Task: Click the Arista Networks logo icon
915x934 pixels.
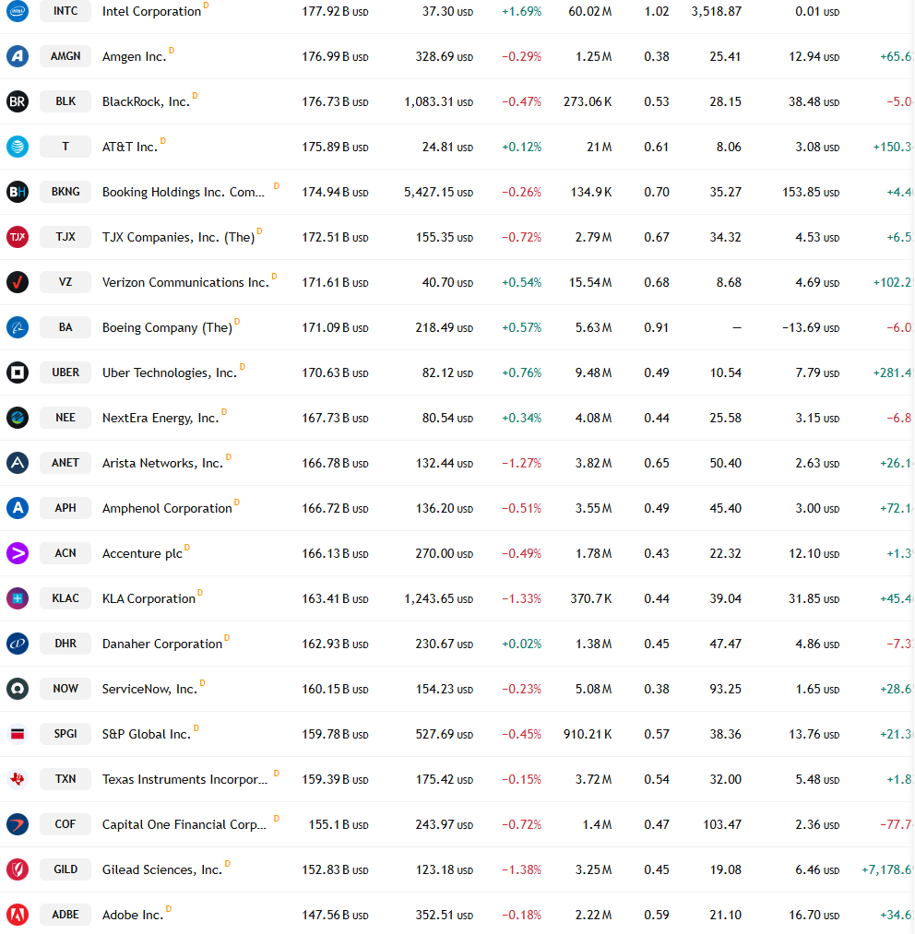Action: (18, 463)
